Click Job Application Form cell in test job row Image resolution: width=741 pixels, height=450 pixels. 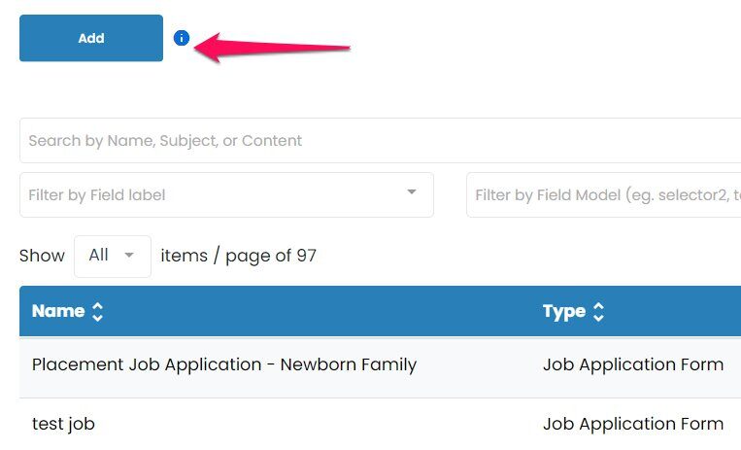pos(633,424)
